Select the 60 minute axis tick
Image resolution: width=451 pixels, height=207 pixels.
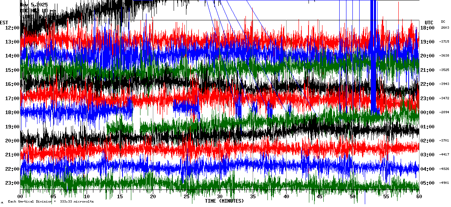pos(418,197)
